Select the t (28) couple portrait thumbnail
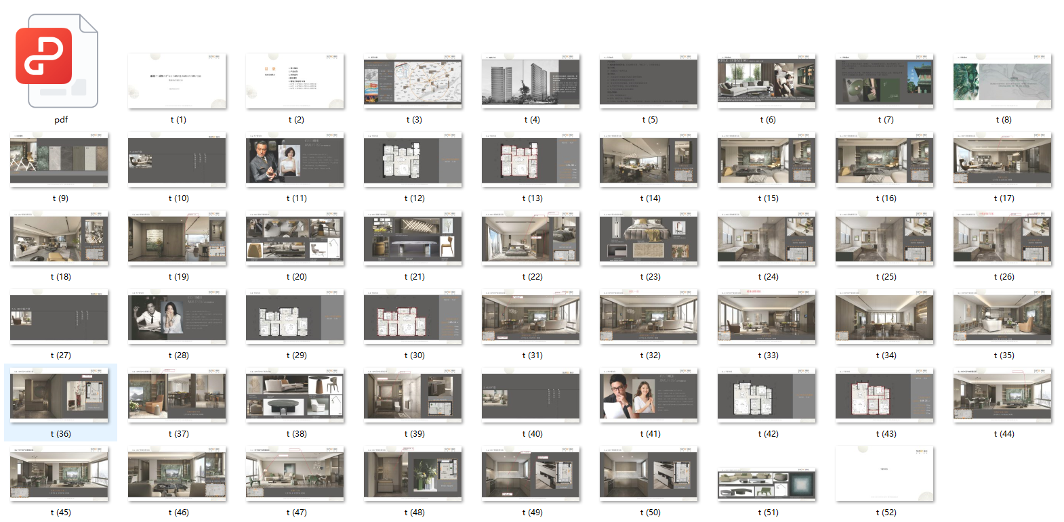 tap(177, 317)
